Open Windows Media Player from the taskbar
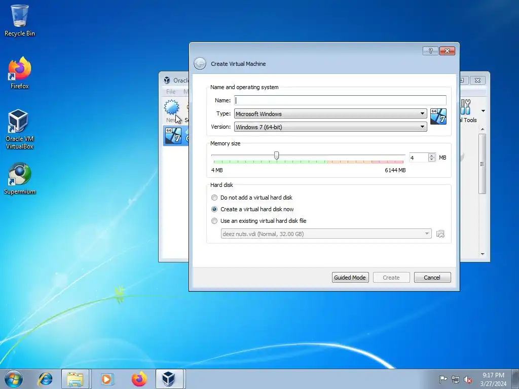 click(106, 379)
